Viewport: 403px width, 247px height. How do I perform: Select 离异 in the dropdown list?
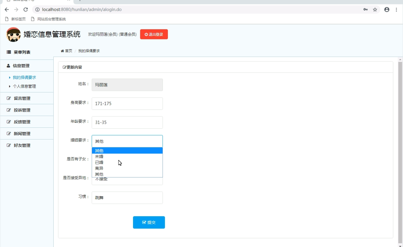coord(127,168)
